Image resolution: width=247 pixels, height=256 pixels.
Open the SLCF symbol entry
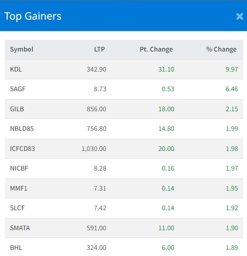(17, 208)
